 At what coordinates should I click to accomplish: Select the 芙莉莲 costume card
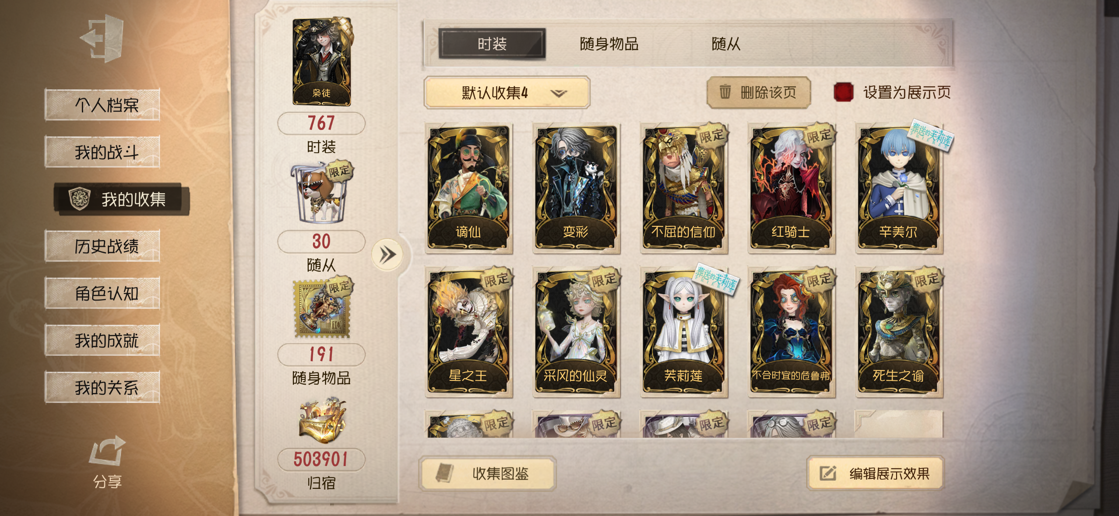pos(683,331)
